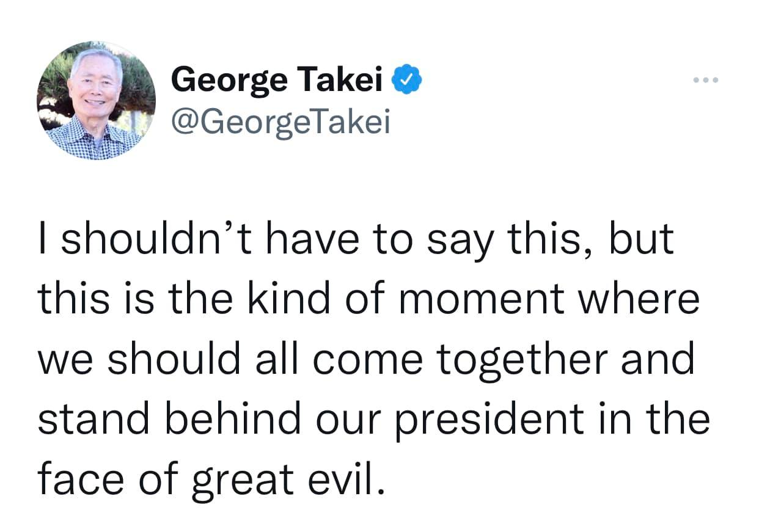Open the three-dot more options menu

(707, 80)
